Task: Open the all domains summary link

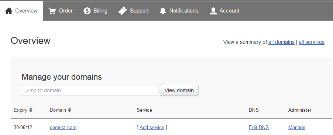Action: pyautogui.click(x=281, y=42)
